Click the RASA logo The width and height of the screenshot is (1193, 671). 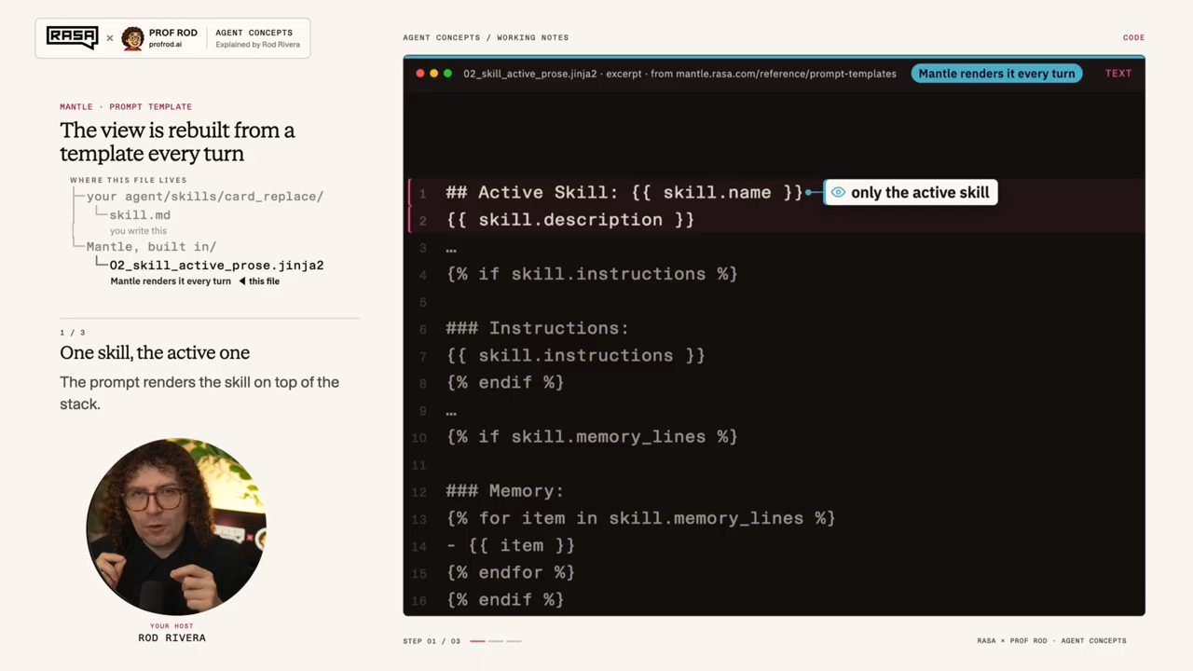[73, 38]
